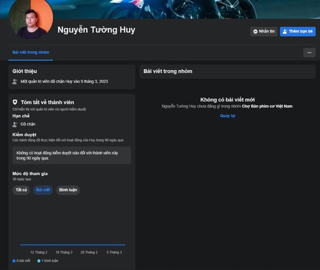The image size is (320, 270).
Task: Click the Chợ Bàn phím cơ Việt Nam group name
Action: 267,106
